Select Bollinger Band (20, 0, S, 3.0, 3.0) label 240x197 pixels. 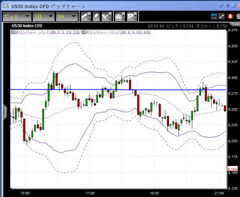point(118,32)
